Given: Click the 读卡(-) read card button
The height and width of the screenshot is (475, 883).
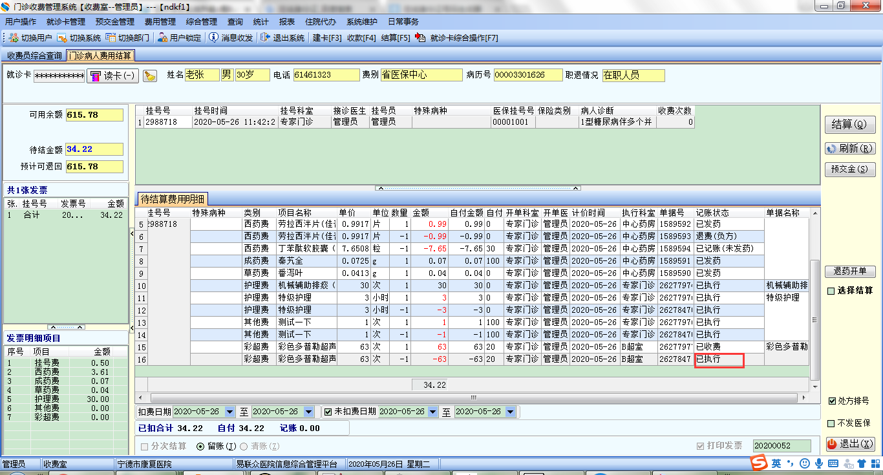Looking at the screenshot, I should click(112, 76).
